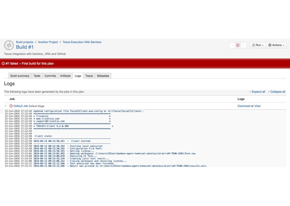Download the Default Job log

244,106
